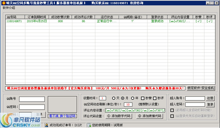This screenshot has width=220, height=128.
Task: Maximize the window
Action: tap(212, 3)
